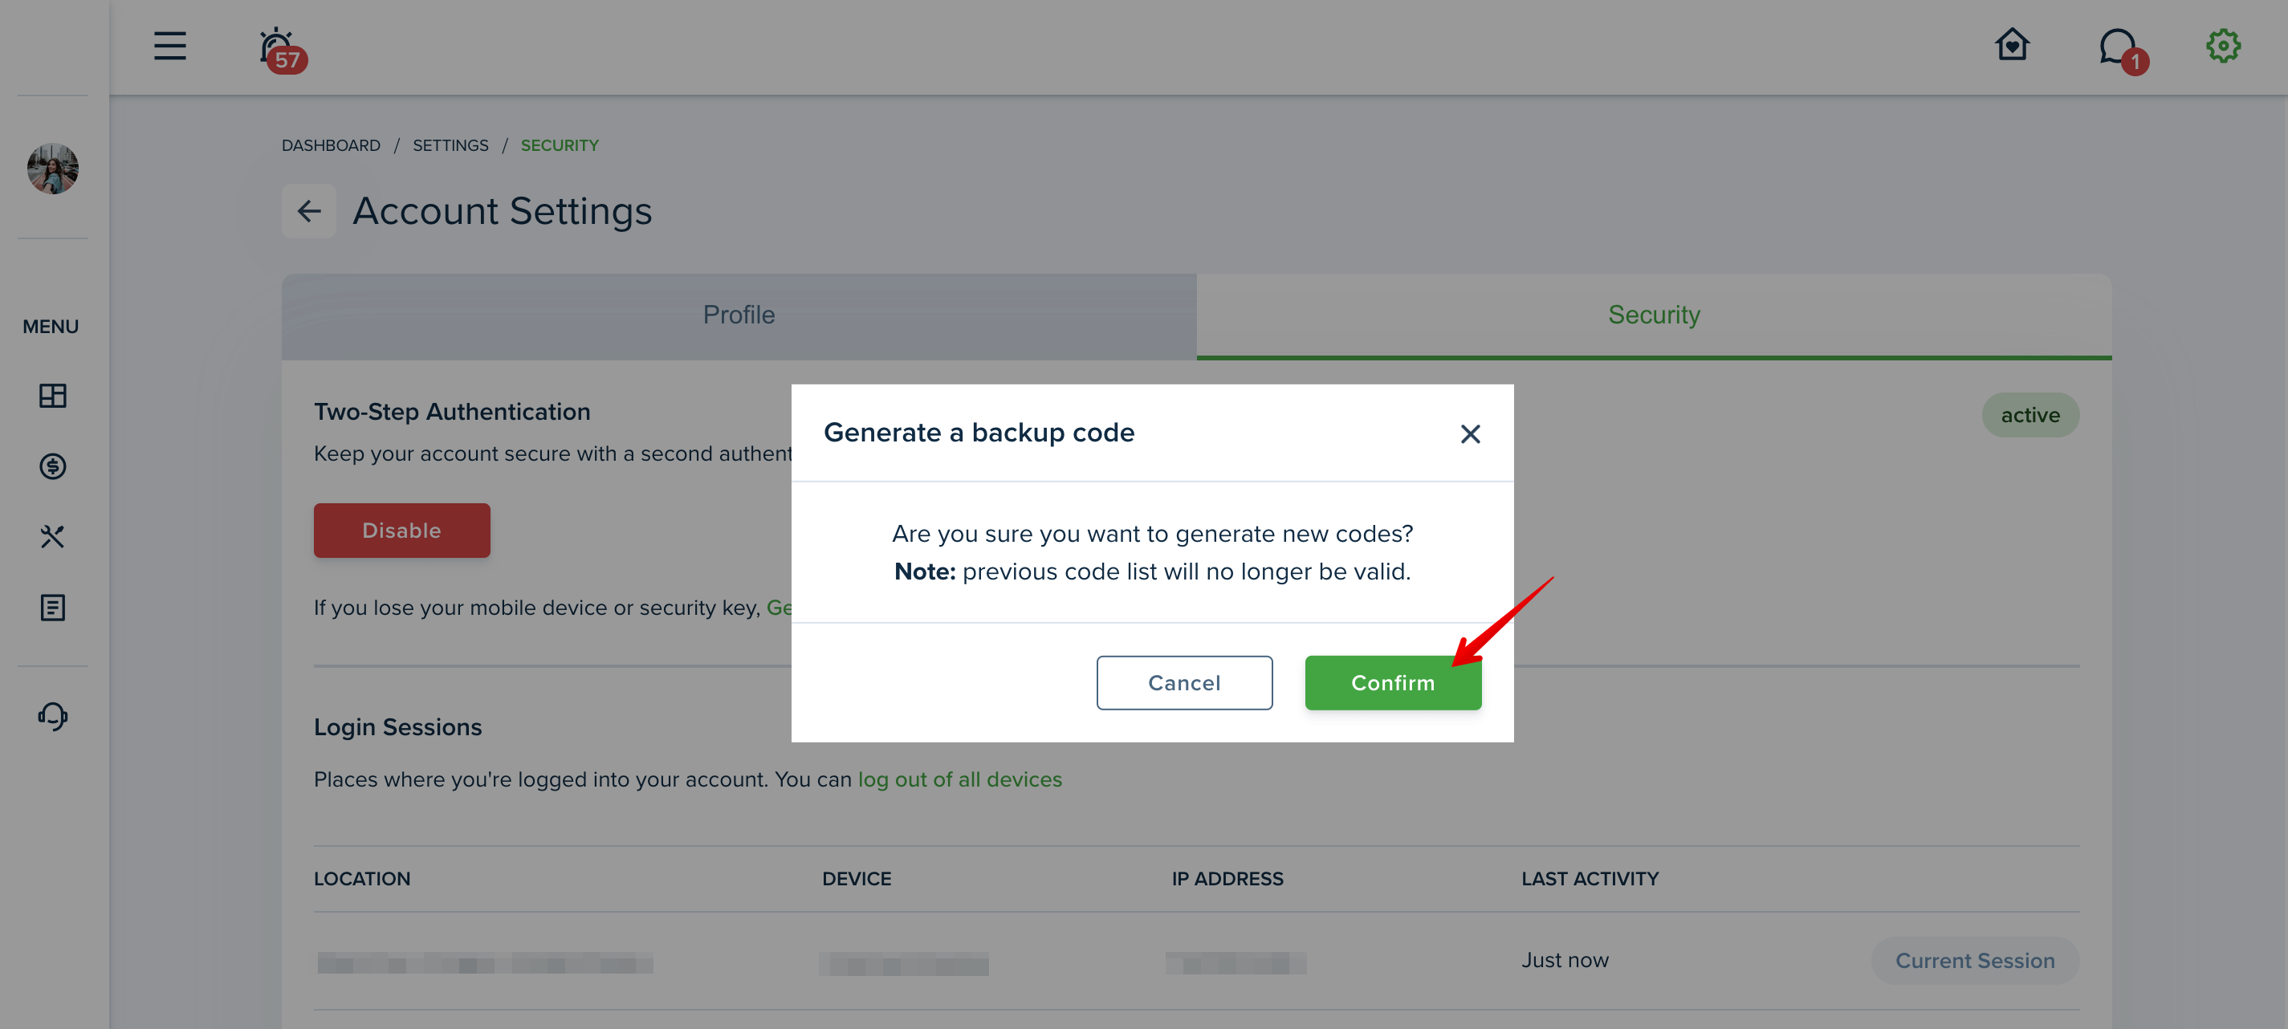This screenshot has width=2288, height=1029.
Task: Switch to the Profile tab
Action: [738, 315]
